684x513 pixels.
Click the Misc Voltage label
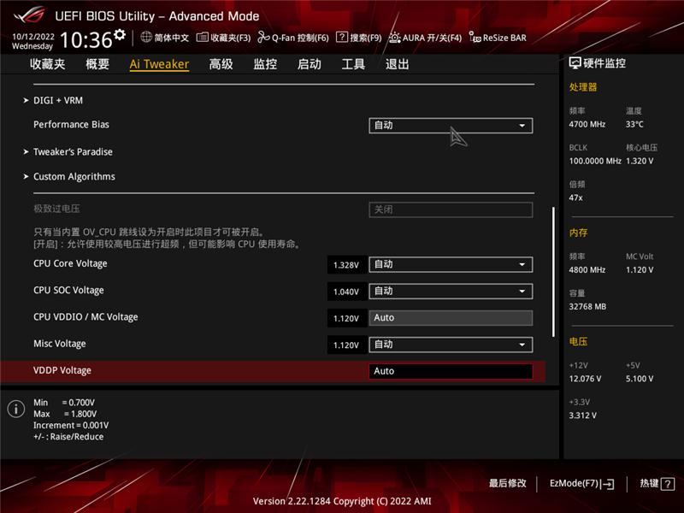[60, 344]
